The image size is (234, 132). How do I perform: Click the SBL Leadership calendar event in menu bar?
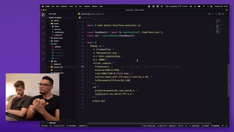[x=177, y=7]
